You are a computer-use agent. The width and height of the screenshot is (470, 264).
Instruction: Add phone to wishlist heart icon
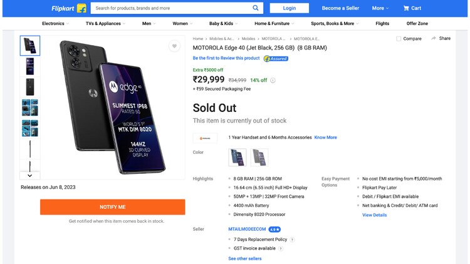pyautogui.click(x=174, y=46)
